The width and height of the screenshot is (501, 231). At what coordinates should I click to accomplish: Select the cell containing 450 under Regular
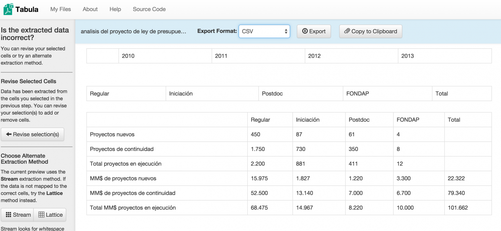click(x=270, y=134)
